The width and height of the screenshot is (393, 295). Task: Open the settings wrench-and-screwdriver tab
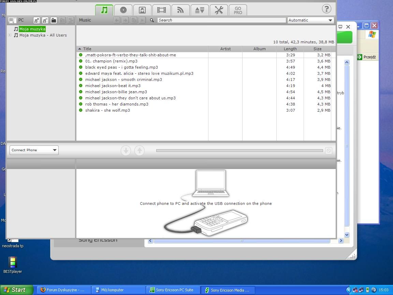[x=219, y=10]
